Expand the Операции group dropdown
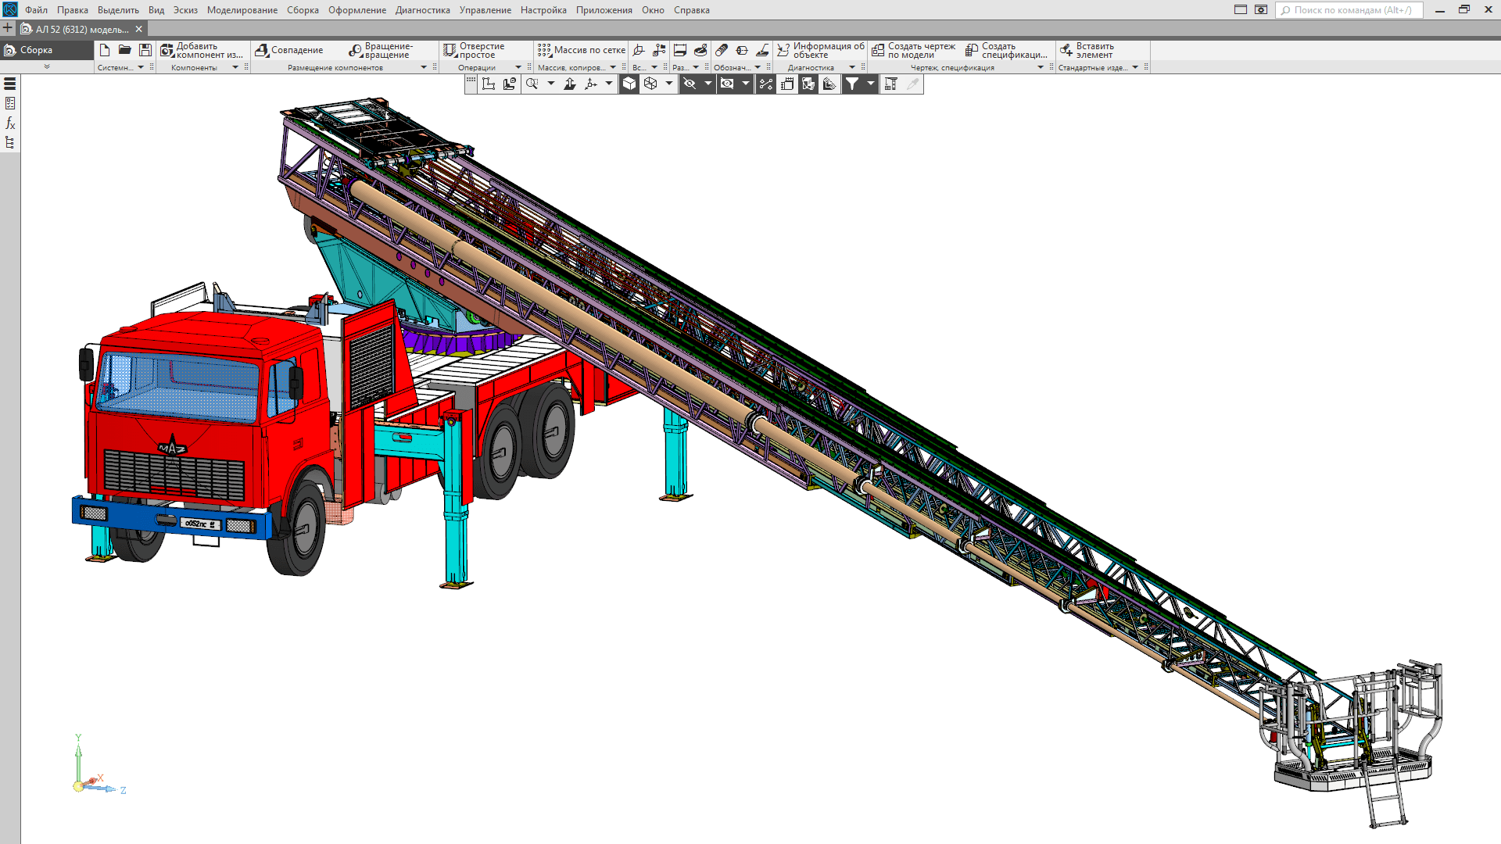 click(518, 67)
